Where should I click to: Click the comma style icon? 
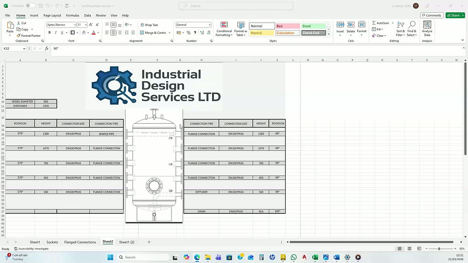point(195,32)
